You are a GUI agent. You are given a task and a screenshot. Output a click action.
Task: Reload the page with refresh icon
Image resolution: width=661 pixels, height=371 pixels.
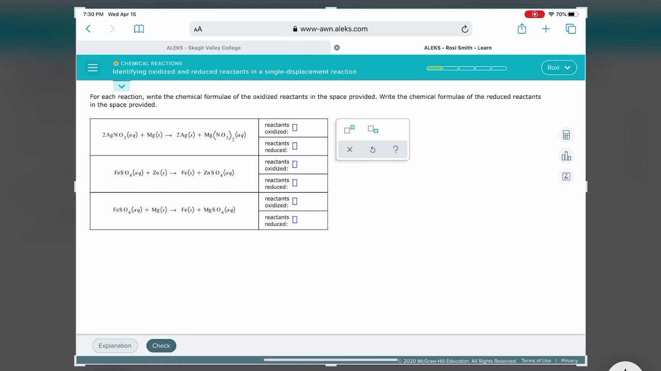click(x=465, y=29)
